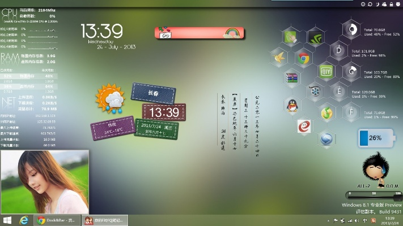
Task: Click the yellow origami bird icon
Action: click(279, 56)
